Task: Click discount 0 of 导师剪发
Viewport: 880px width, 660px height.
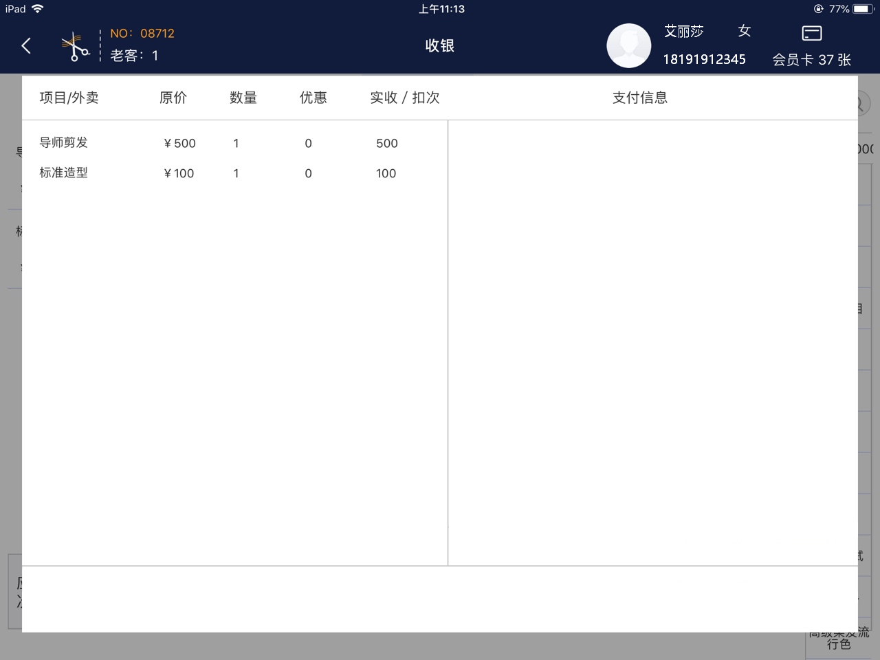Action: pos(308,143)
